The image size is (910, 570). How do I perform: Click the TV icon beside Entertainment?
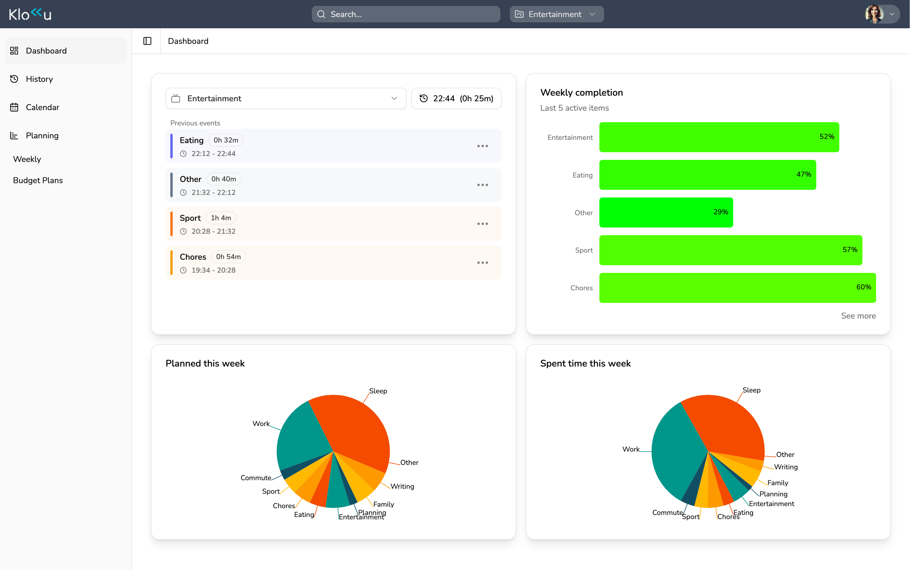176,98
